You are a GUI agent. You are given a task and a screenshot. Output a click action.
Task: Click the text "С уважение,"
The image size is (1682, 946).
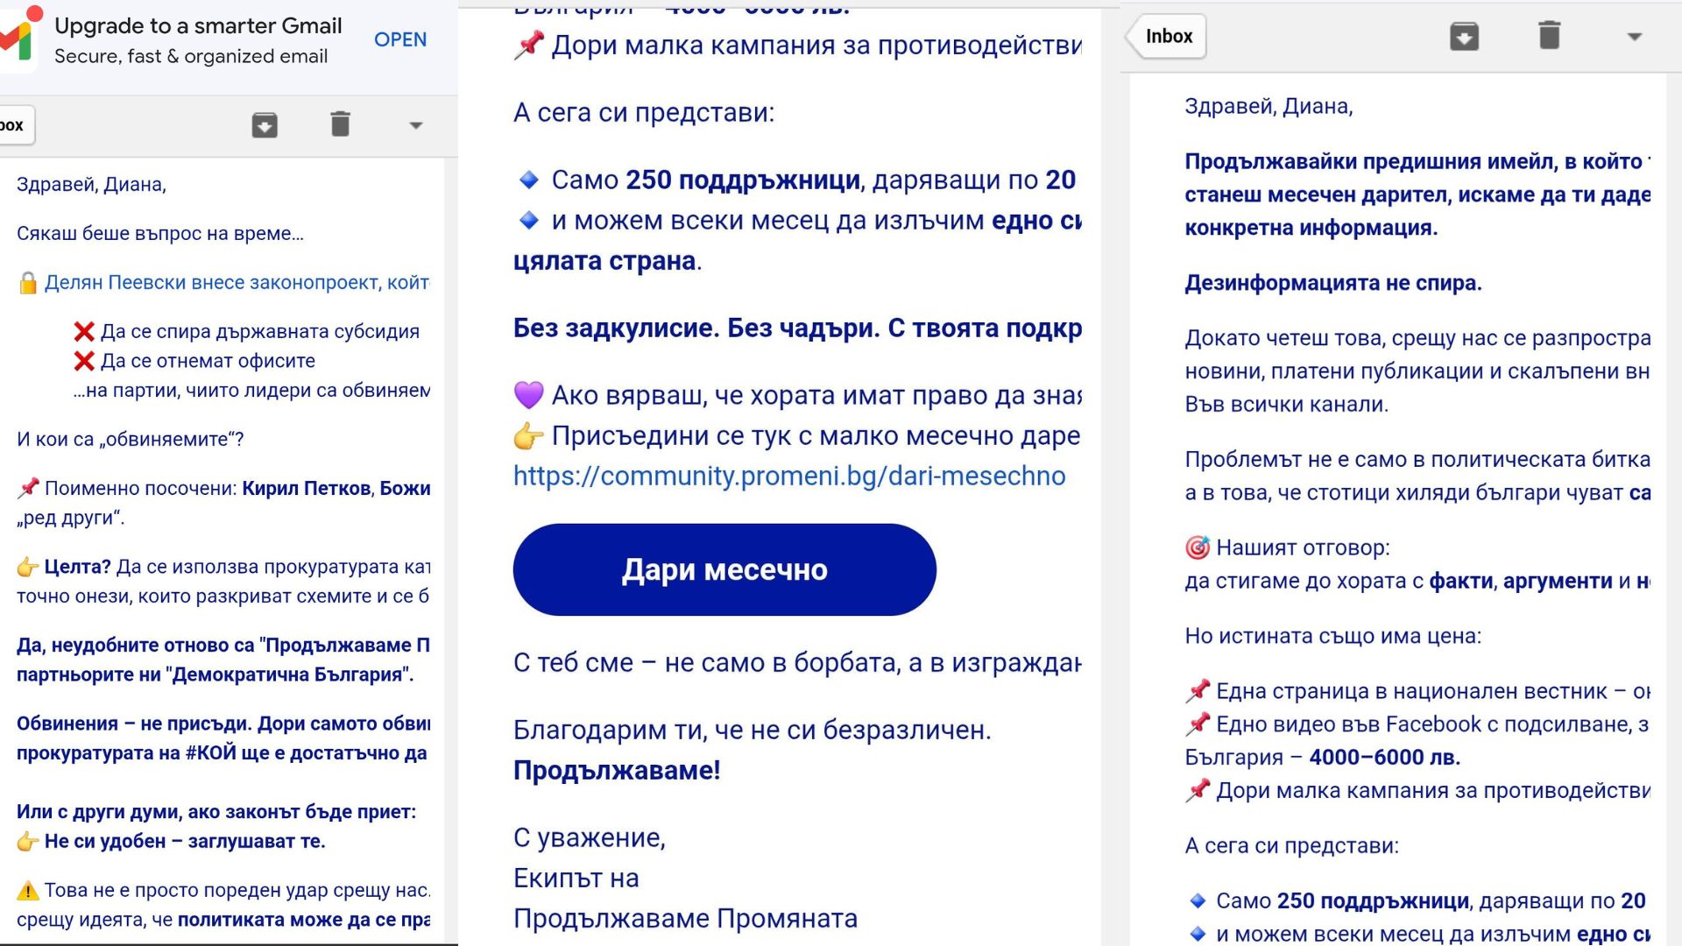tap(590, 837)
